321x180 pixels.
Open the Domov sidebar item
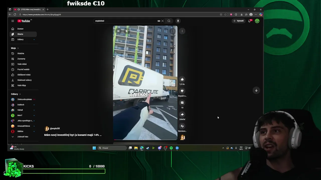(x=23, y=29)
